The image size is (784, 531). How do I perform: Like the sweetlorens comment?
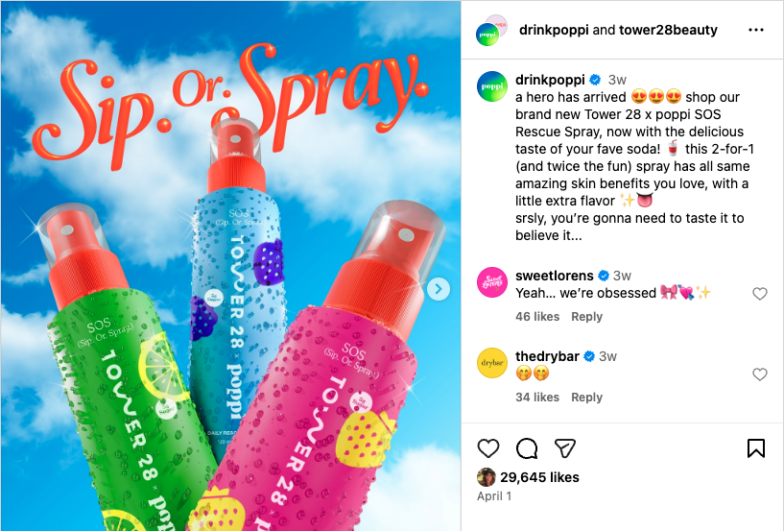[x=759, y=293]
